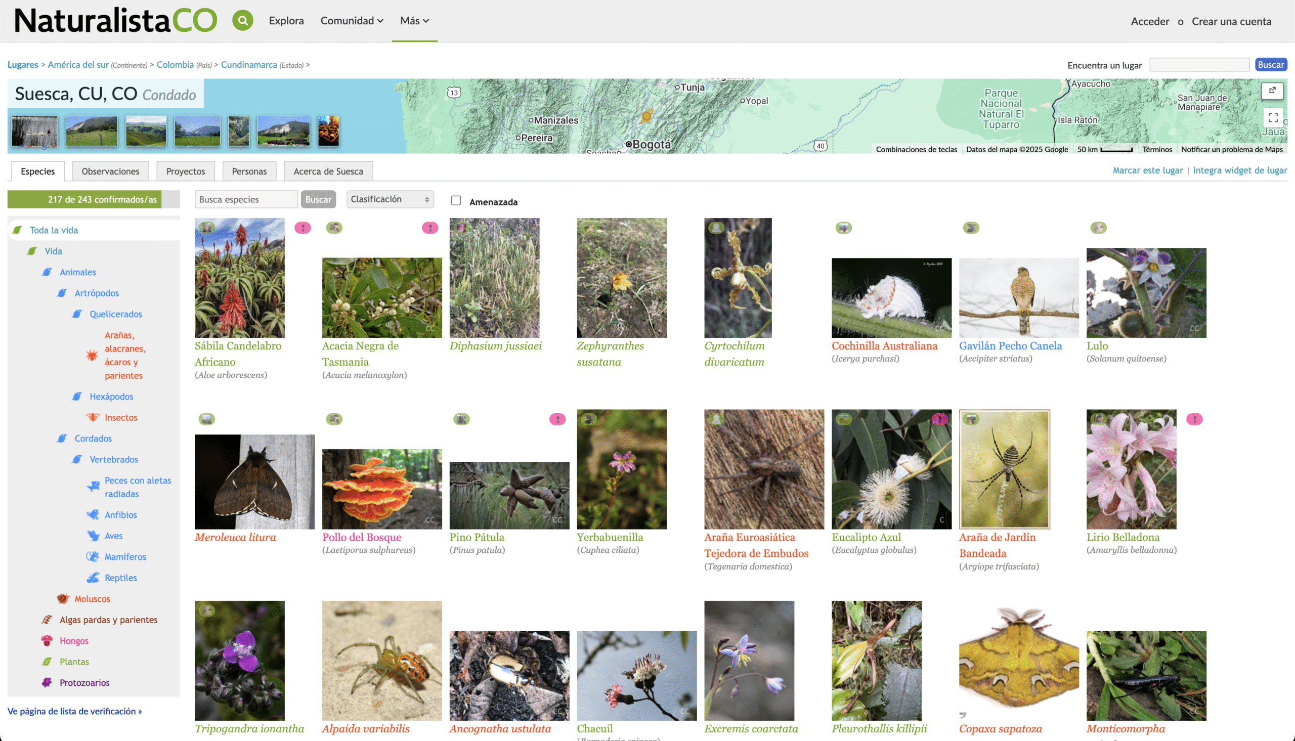The image size is (1295, 741).
Task: Click the Busca especies input field
Action: click(x=246, y=199)
